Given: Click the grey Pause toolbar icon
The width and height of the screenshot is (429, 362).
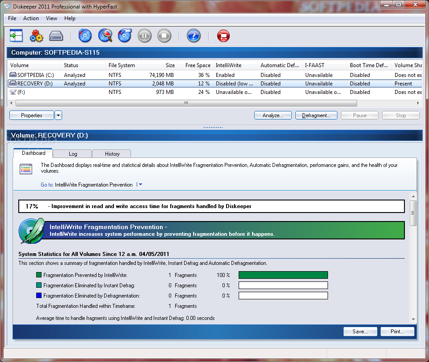Looking at the screenshot, I should [x=144, y=36].
